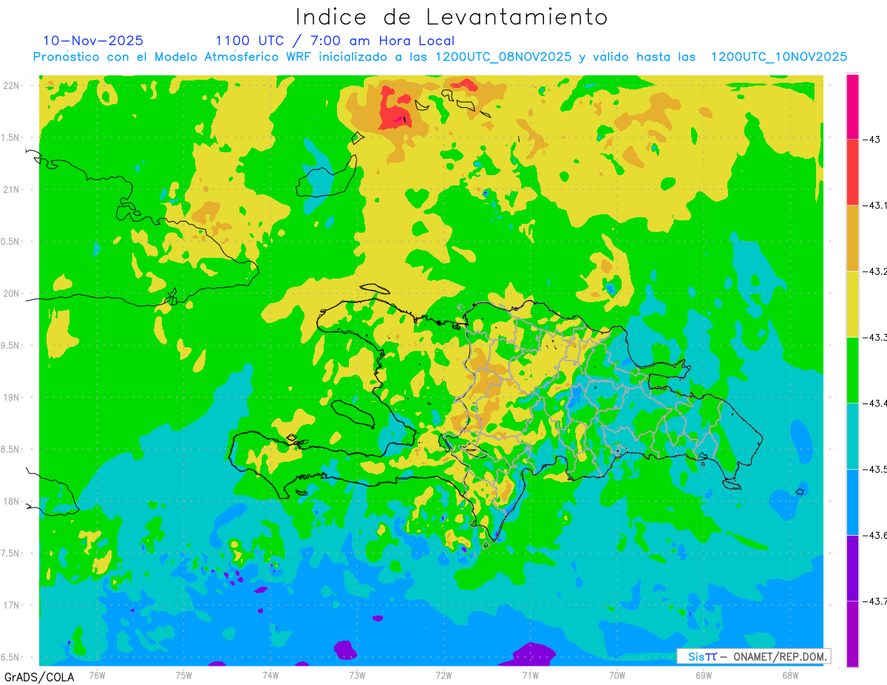The height and width of the screenshot is (685, 887).
Task: Click the "69W" longitude label
Action: coord(704,675)
